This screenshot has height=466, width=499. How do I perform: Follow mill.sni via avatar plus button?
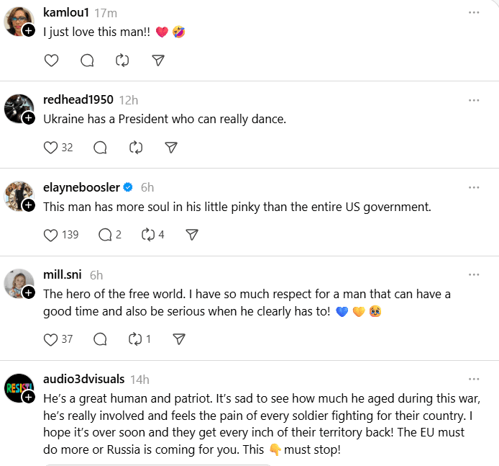click(x=29, y=292)
